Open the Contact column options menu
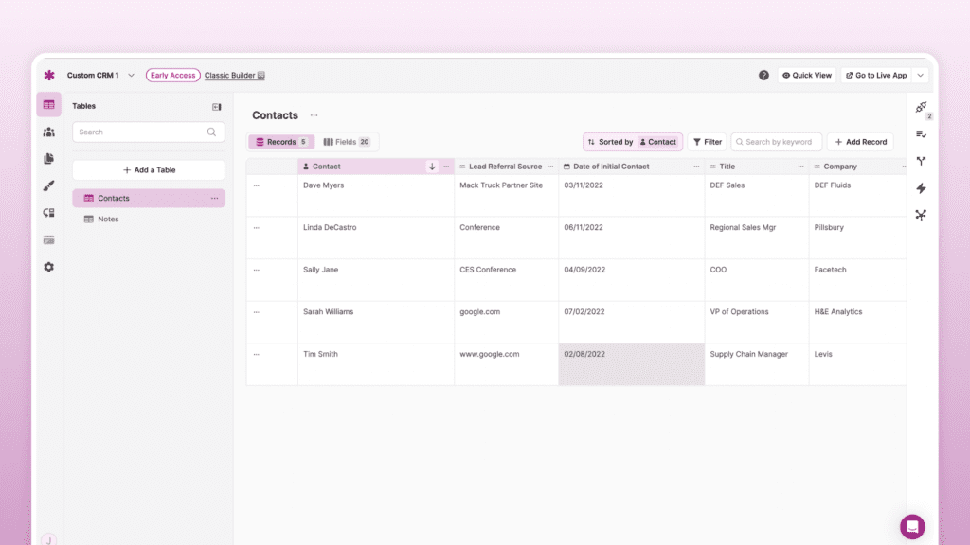 point(445,166)
